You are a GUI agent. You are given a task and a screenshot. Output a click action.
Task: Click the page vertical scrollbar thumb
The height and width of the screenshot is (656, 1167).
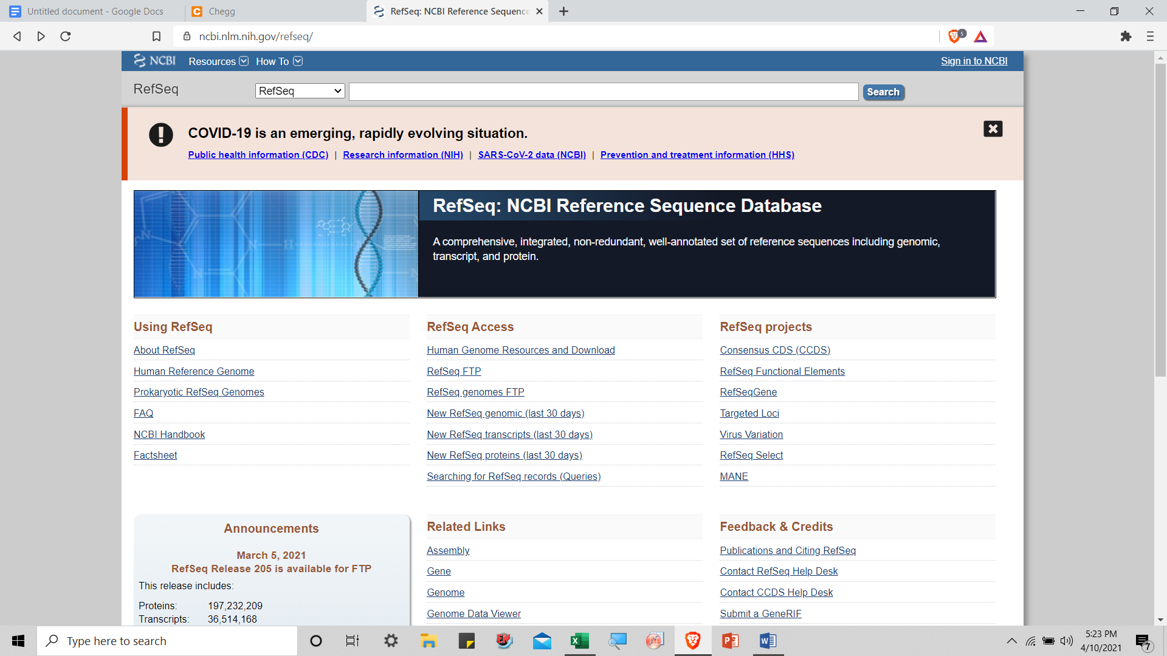point(1160,219)
